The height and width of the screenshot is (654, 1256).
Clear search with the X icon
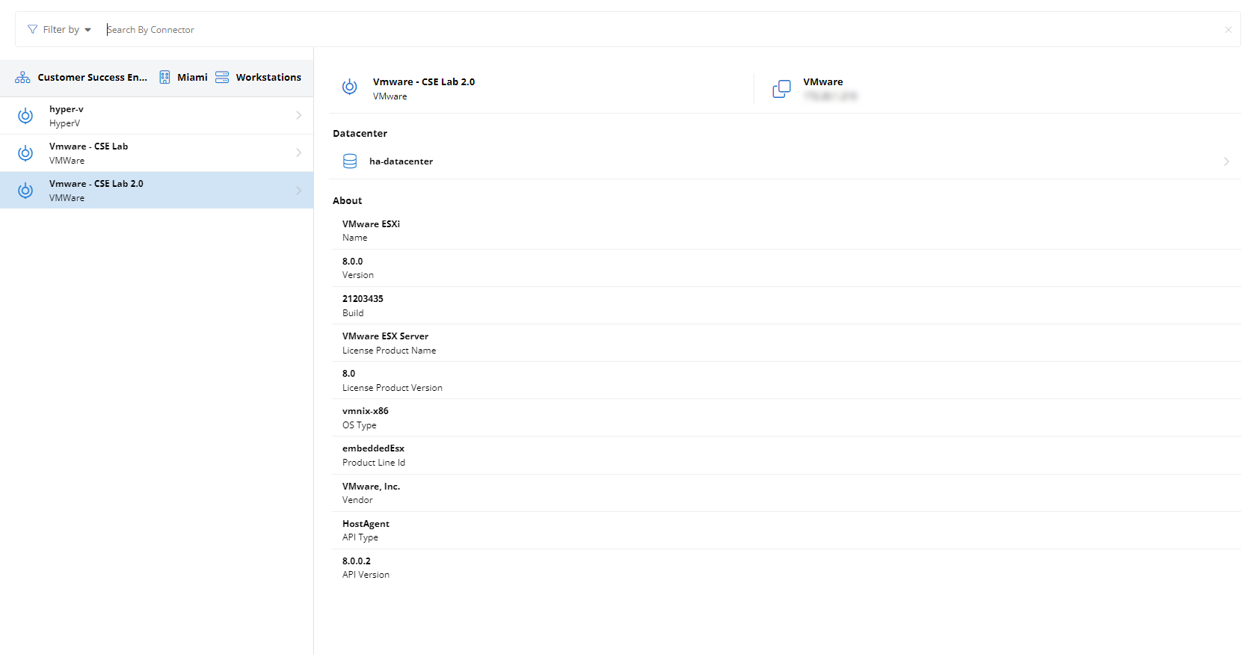[1228, 30]
